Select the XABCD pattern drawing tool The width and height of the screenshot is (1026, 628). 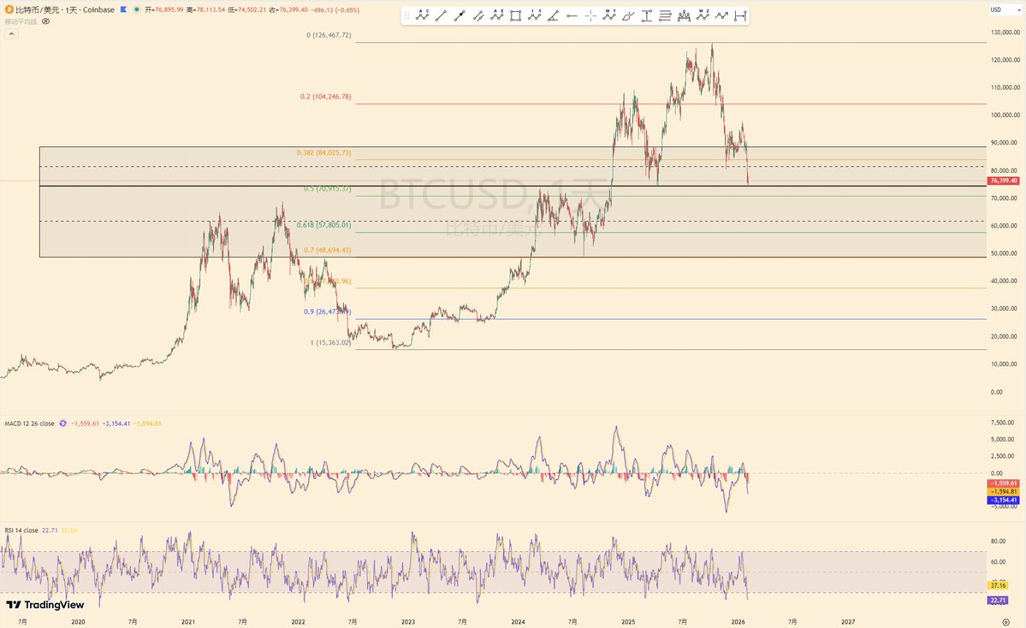[422, 15]
